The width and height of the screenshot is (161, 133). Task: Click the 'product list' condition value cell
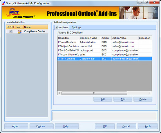[90, 46]
